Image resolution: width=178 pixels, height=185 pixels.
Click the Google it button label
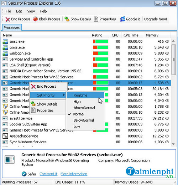pos(133,19)
